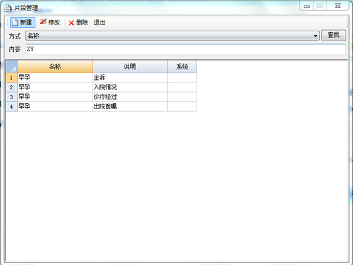This screenshot has width=353, height=265.
Task: Click the 查找 (Search) button
Action: [334, 35]
